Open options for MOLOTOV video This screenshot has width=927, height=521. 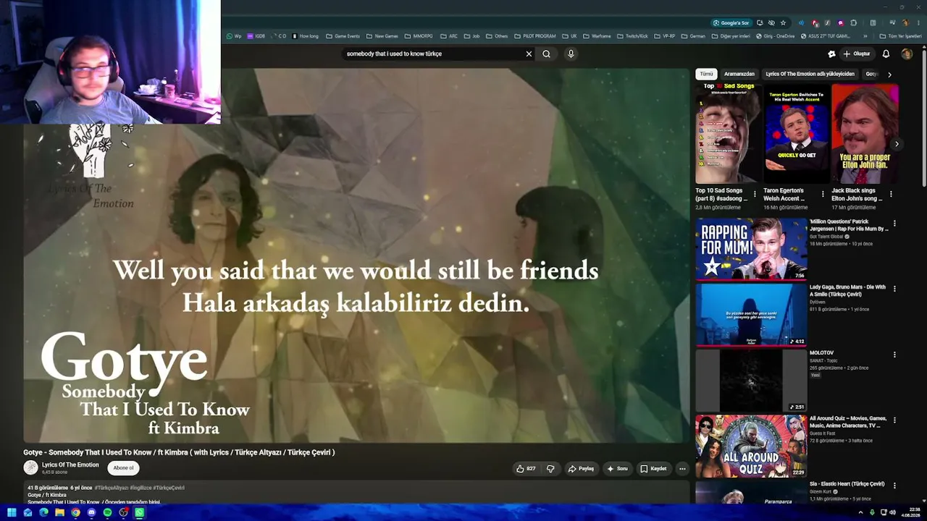coord(894,355)
